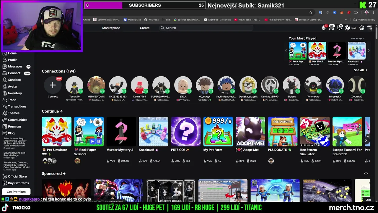The height and width of the screenshot is (213, 378).
Task: Open Premium in the sidebar
Action: point(14,127)
